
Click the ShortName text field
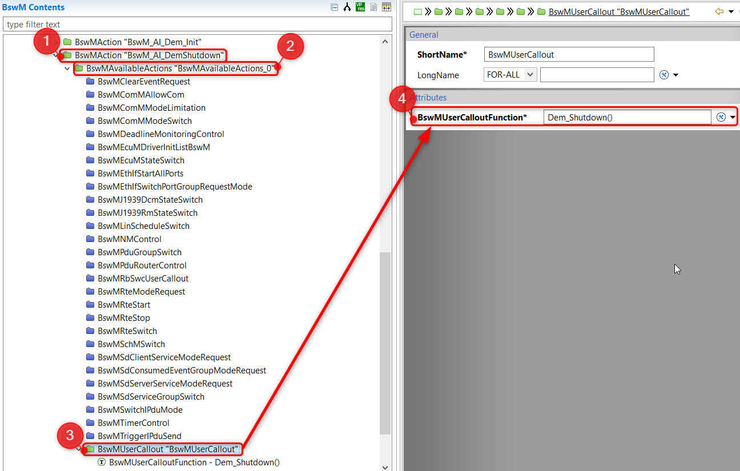pyautogui.click(x=569, y=54)
